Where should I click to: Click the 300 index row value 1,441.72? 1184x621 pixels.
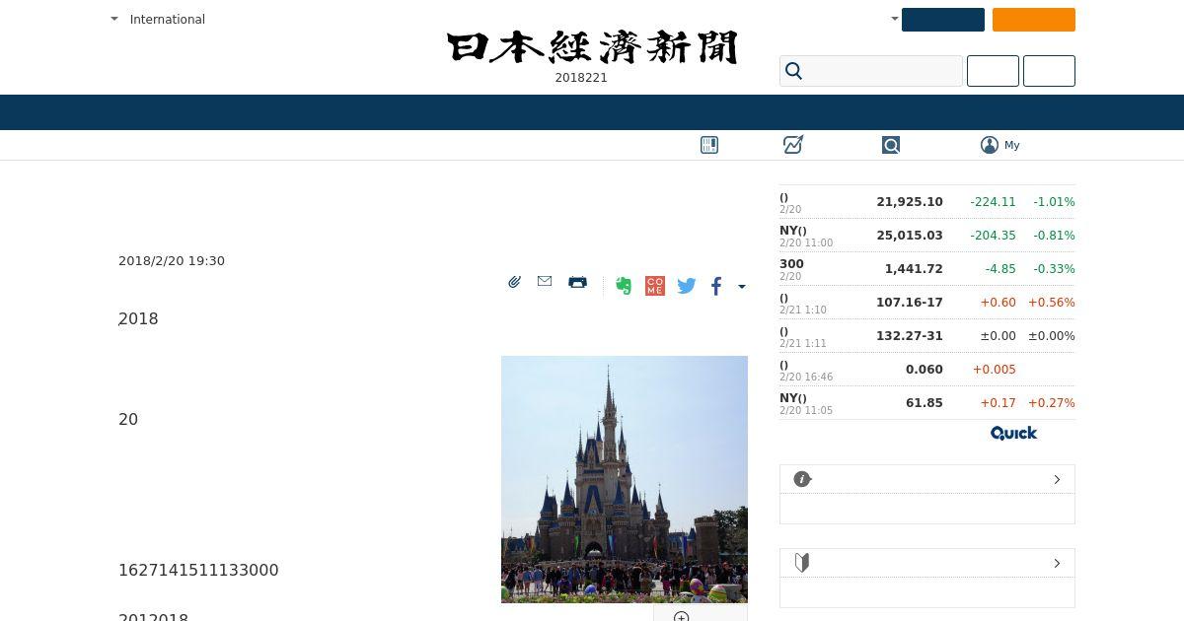coord(914,268)
